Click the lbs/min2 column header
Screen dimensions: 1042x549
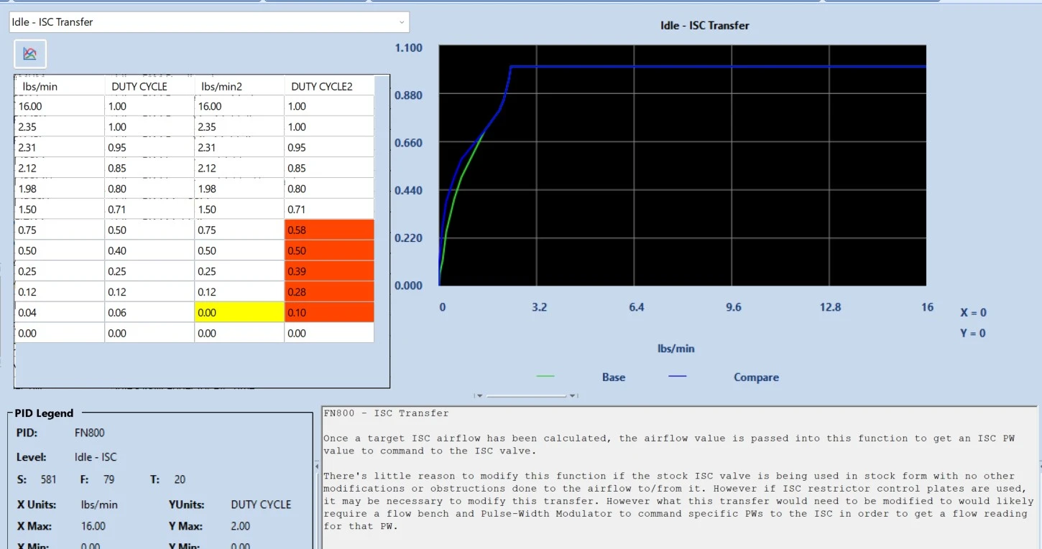(239, 86)
